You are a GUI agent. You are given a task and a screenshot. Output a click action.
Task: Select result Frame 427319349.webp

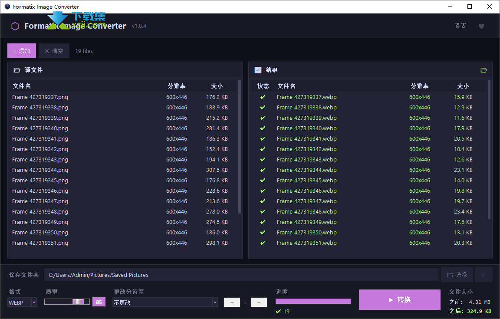(369, 222)
